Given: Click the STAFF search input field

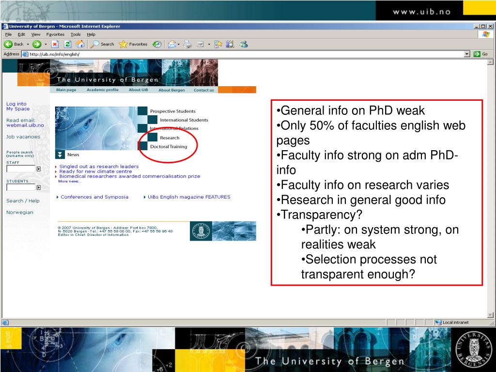Looking at the screenshot, I should click(x=20, y=169).
